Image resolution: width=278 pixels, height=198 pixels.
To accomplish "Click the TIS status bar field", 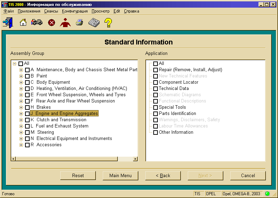I will [199, 194].
